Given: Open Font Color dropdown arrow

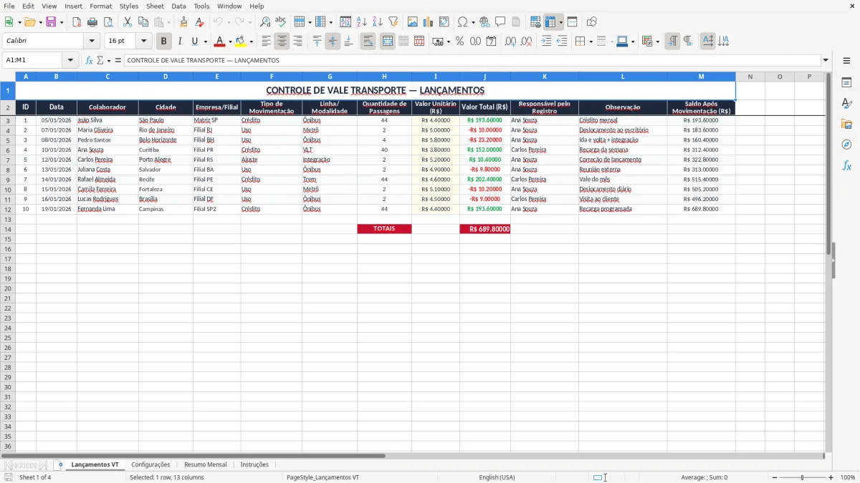Looking at the screenshot, I should (230, 42).
